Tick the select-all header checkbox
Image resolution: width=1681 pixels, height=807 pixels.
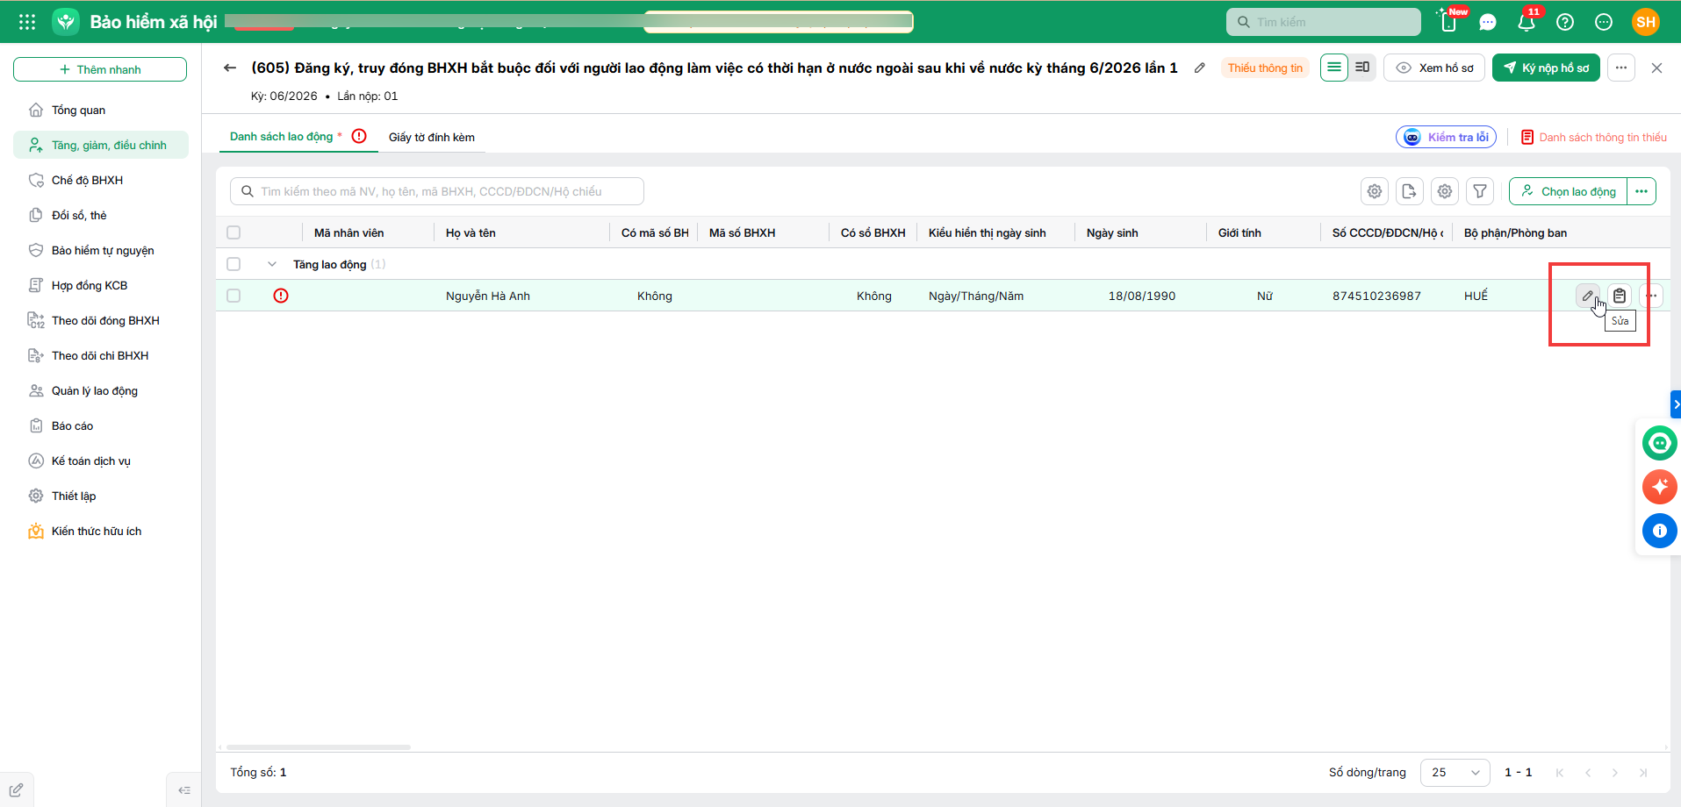point(233,232)
